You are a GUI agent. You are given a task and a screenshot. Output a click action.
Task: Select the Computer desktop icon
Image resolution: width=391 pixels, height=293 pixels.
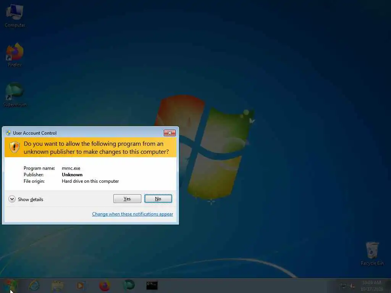15,16
